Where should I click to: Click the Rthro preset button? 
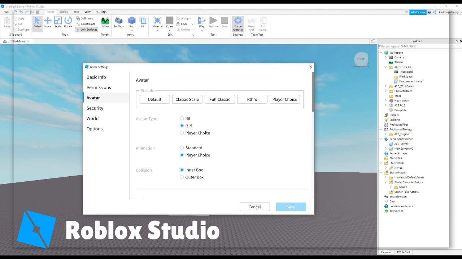(252, 99)
